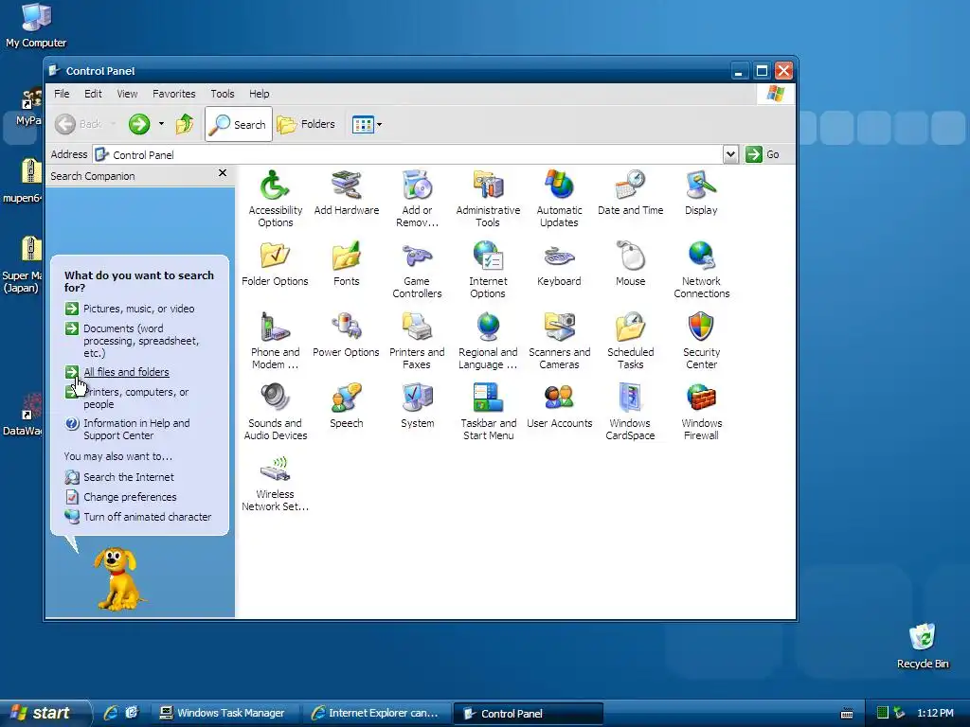Open the Edit menu
This screenshot has height=727, width=970.
coord(94,94)
